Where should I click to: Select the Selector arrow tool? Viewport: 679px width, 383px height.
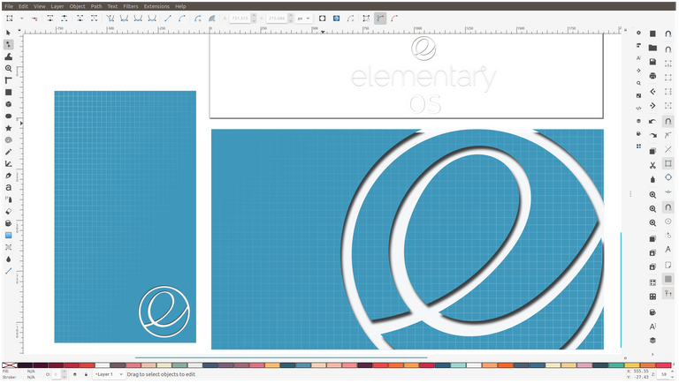coord(8,33)
